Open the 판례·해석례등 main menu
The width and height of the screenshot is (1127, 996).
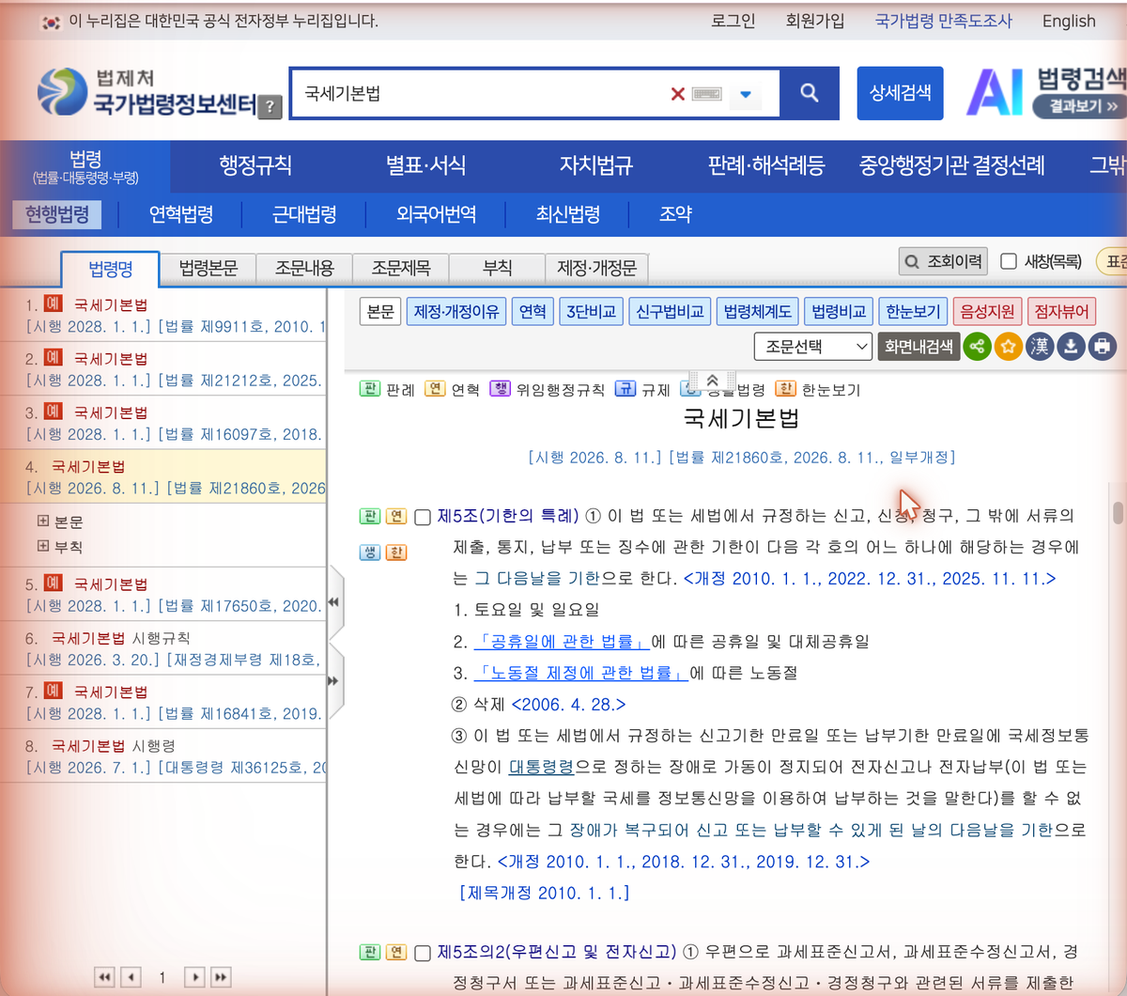(x=766, y=166)
